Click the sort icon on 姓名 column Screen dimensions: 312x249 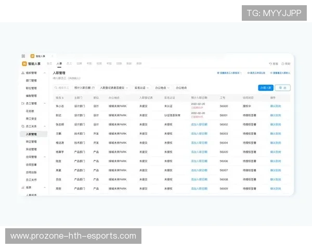pos(63,98)
